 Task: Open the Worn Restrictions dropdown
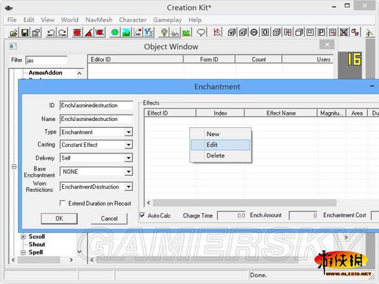pyautogui.click(x=129, y=187)
